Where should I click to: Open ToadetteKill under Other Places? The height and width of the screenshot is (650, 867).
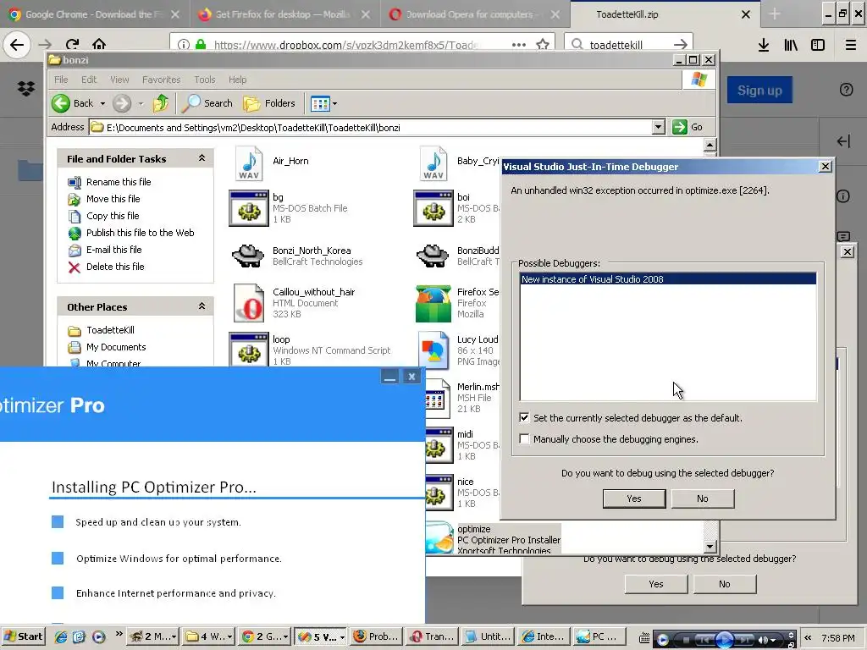coord(110,330)
